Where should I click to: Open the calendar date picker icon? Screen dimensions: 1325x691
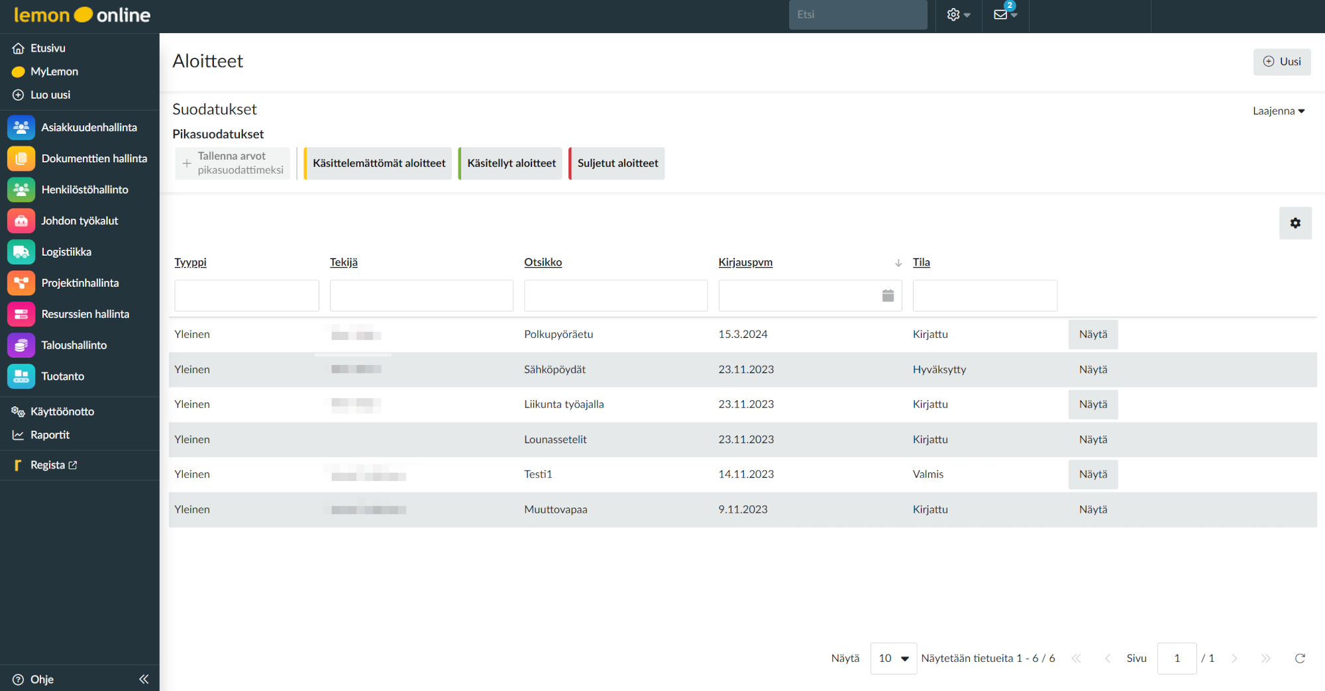pos(888,295)
